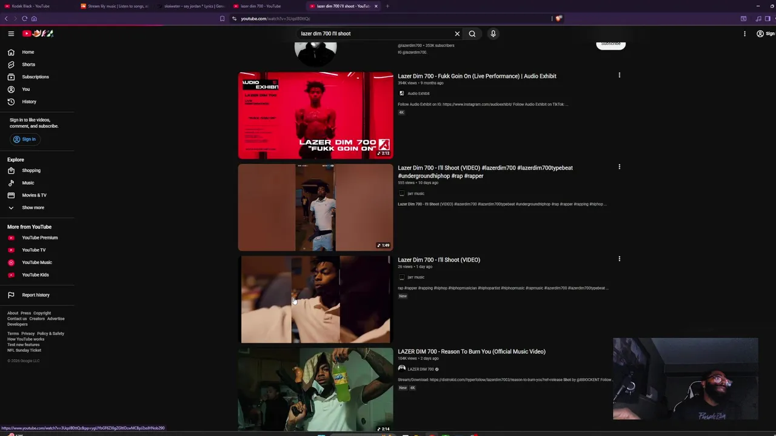Click How YouTube works link
Image resolution: width=776 pixels, height=436 pixels.
click(x=25, y=339)
